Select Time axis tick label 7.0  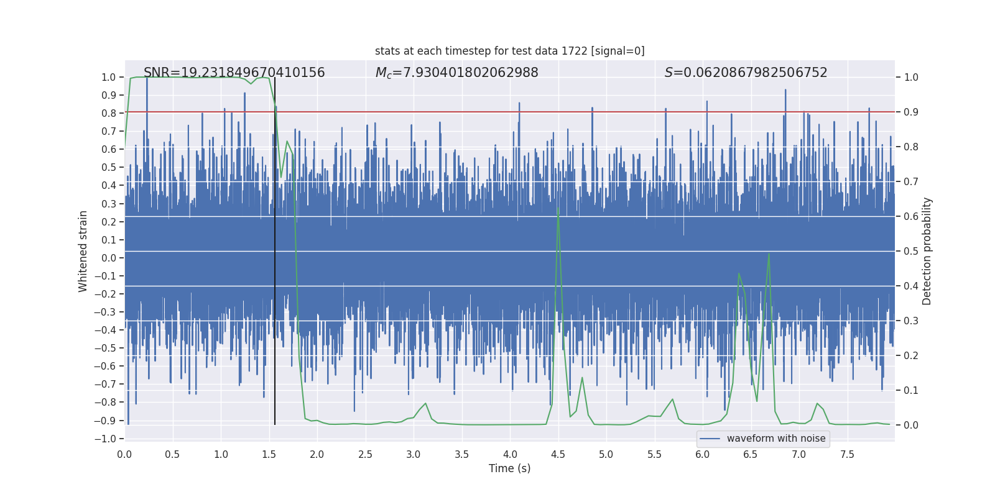(x=799, y=454)
